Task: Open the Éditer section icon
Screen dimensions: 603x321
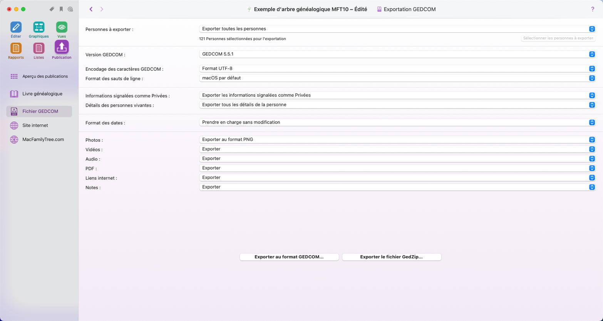Action: 16,27
